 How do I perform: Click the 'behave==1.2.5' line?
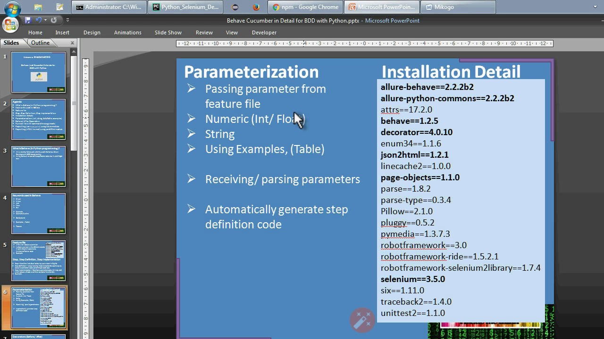click(409, 121)
